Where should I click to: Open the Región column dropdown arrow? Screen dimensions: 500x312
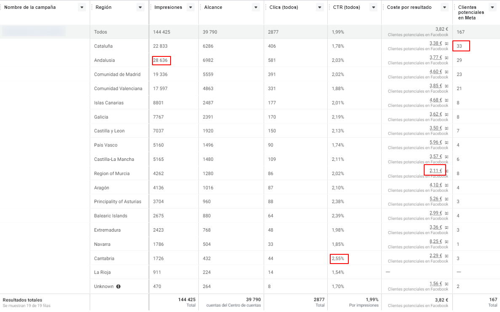(140, 7)
